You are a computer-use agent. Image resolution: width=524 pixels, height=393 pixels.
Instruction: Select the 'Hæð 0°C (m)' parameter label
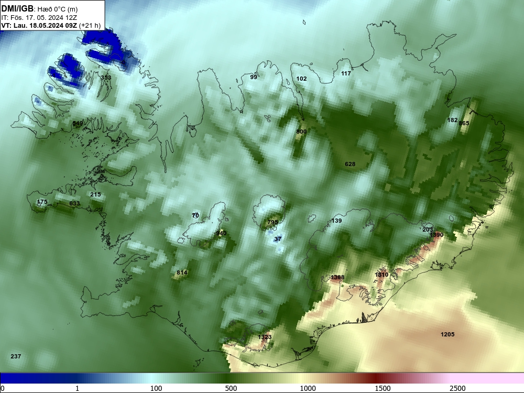pyautogui.click(x=59, y=9)
